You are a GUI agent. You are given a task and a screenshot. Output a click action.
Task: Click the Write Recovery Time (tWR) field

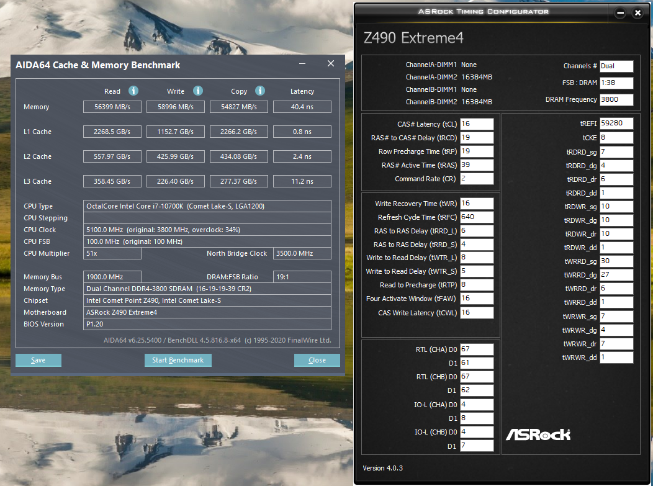(x=477, y=203)
